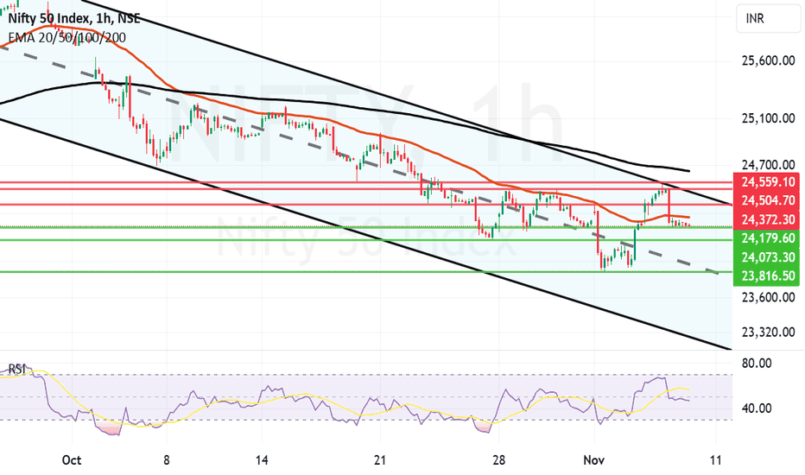Click the 11 date on time axis
This screenshot has width=805, height=475.
coord(715,459)
